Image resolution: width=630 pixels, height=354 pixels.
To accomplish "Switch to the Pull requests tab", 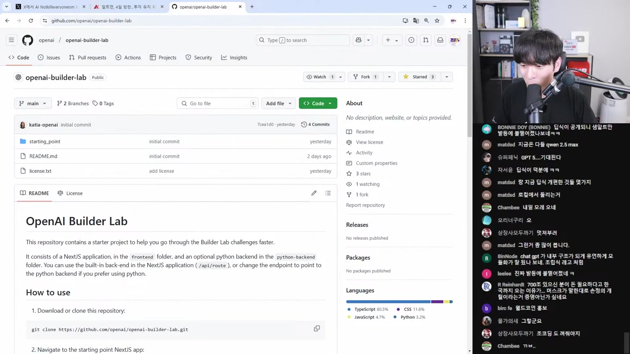I will click(x=88, y=58).
